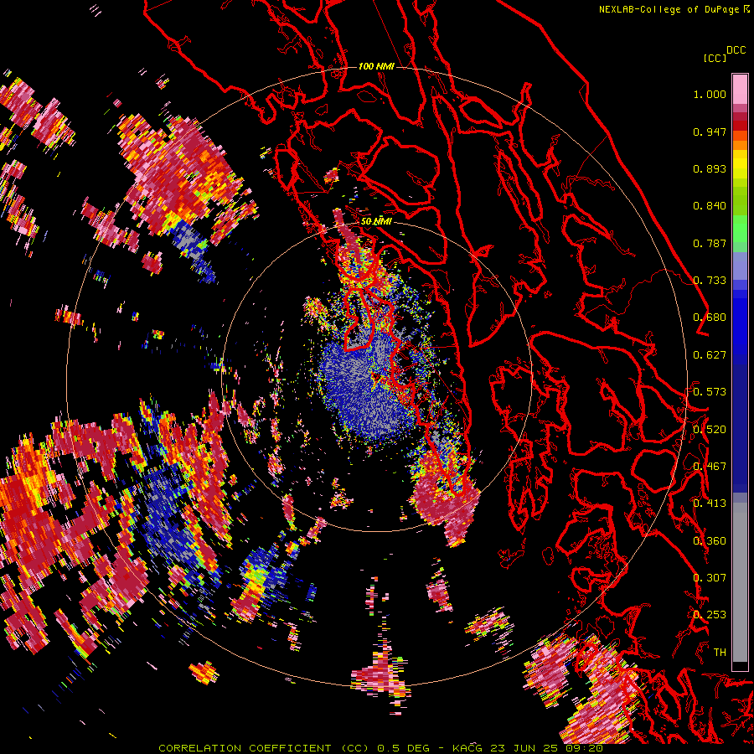Click the [CC] units label
This screenshot has height=754, width=754.
714,58
